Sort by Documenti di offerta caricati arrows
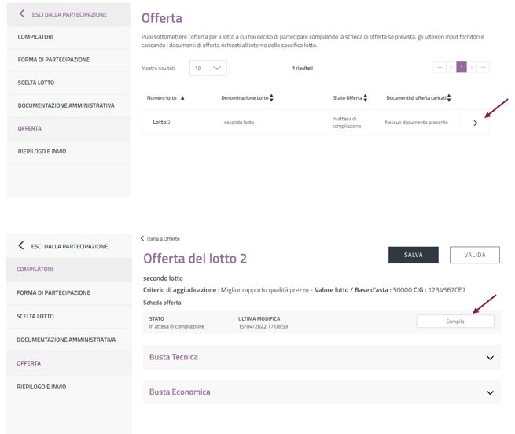This screenshot has width=515, height=434. pyautogui.click(x=450, y=98)
